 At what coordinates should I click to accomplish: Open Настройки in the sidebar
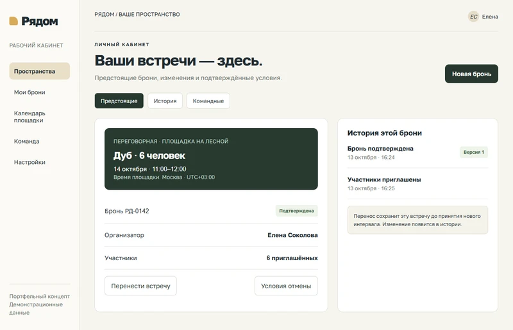click(x=29, y=162)
